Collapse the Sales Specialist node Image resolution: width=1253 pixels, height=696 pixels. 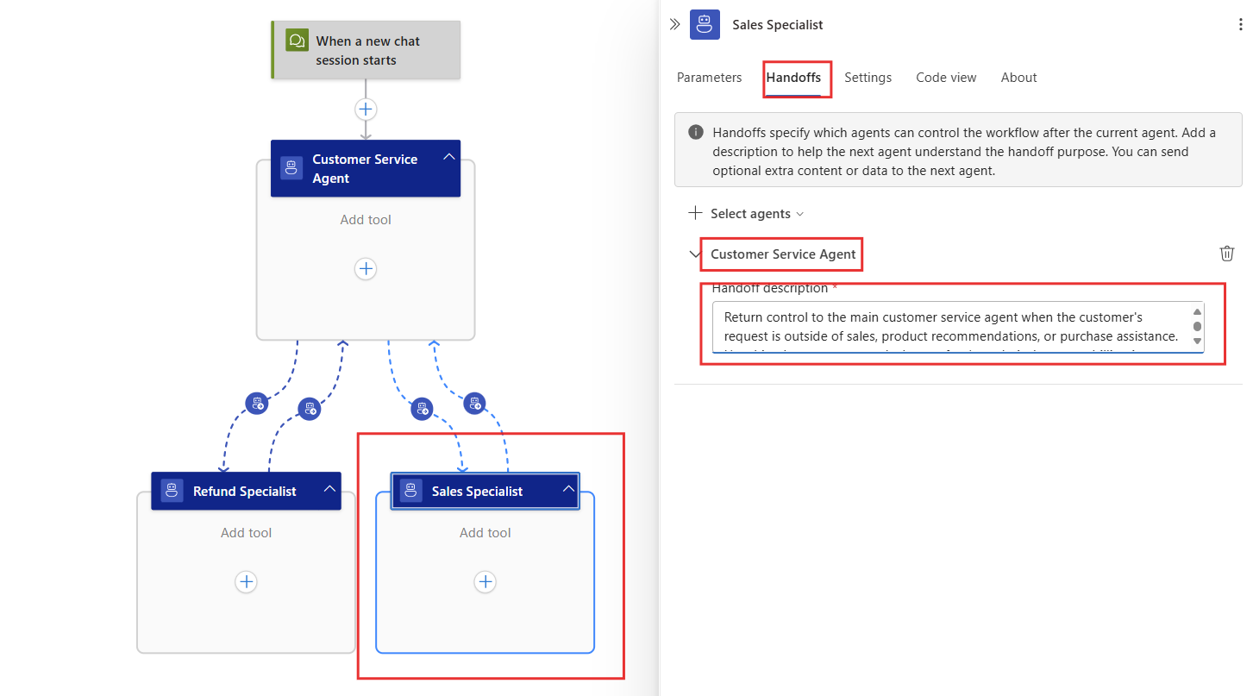[567, 489]
